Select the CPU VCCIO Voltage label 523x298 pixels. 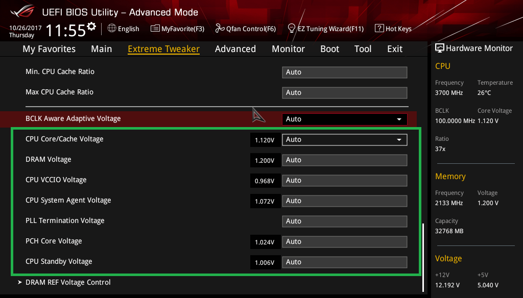(56, 180)
